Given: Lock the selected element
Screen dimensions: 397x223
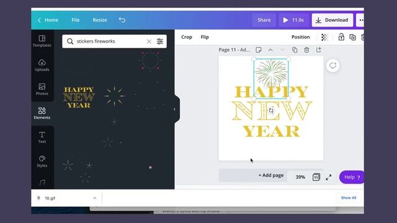Looking at the screenshot, I should (341, 37).
